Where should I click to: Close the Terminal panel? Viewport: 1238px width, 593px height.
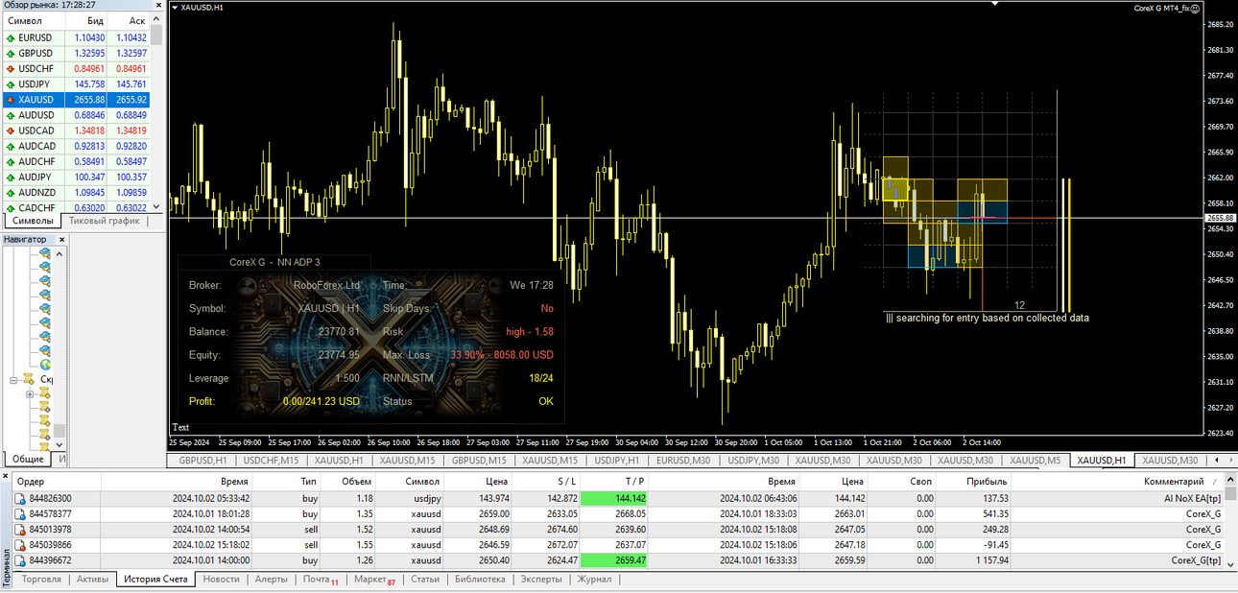[x=5, y=476]
